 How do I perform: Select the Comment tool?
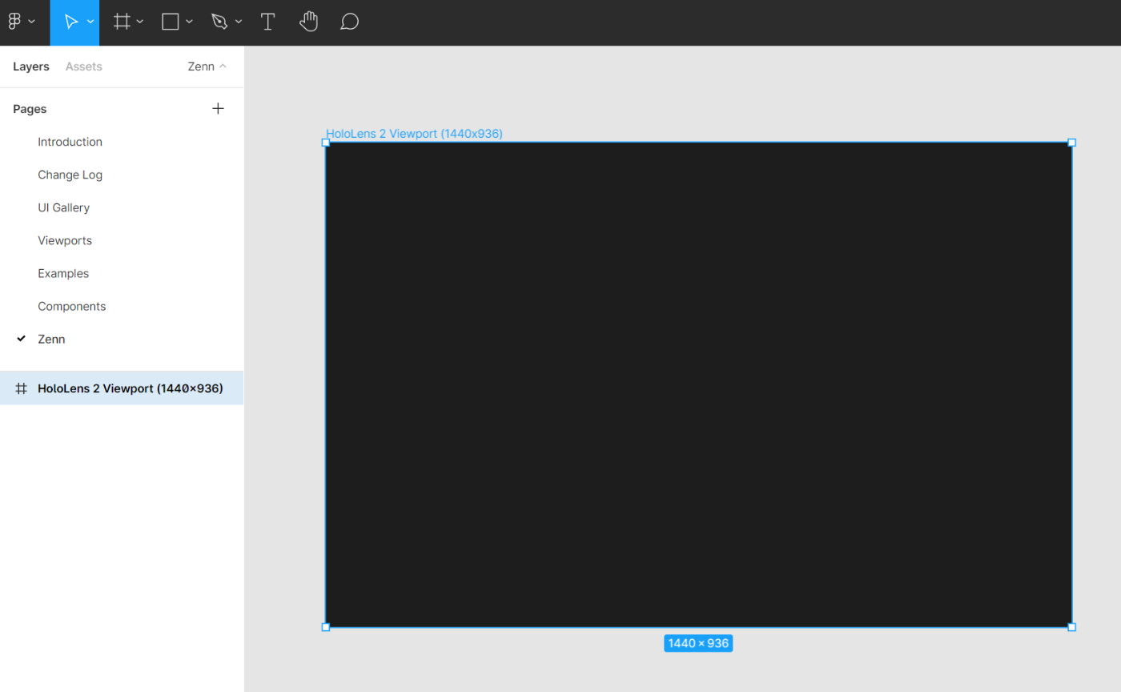click(349, 22)
